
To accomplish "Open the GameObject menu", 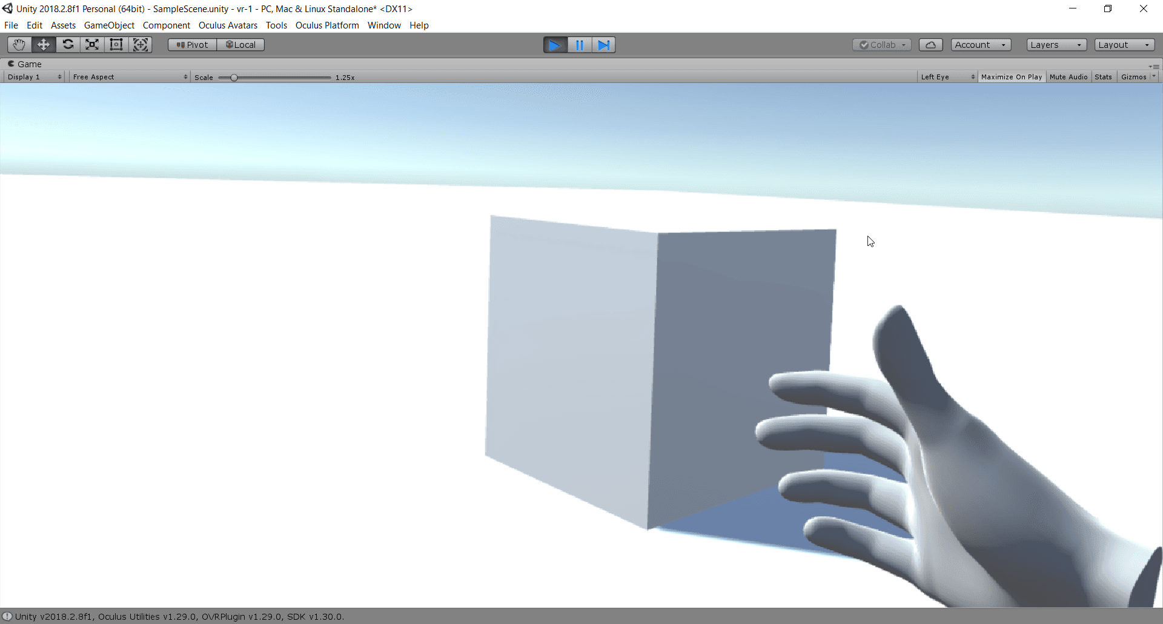I will point(109,25).
